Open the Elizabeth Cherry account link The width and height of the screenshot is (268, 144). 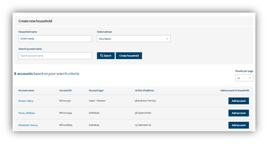(x=28, y=125)
